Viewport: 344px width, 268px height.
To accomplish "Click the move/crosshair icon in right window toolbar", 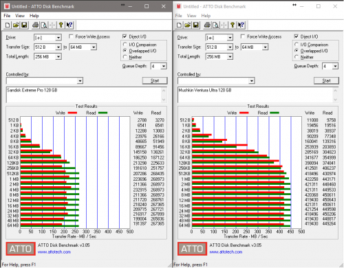I will [x=224, y=25].
